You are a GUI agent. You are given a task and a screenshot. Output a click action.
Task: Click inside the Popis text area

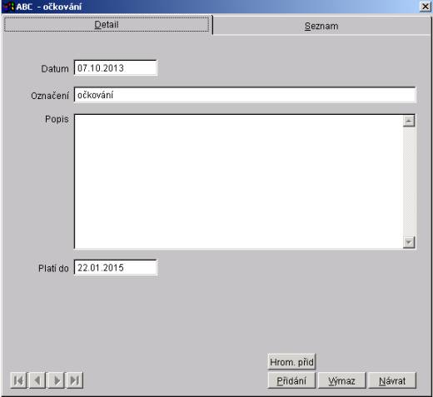coord(239,181)
